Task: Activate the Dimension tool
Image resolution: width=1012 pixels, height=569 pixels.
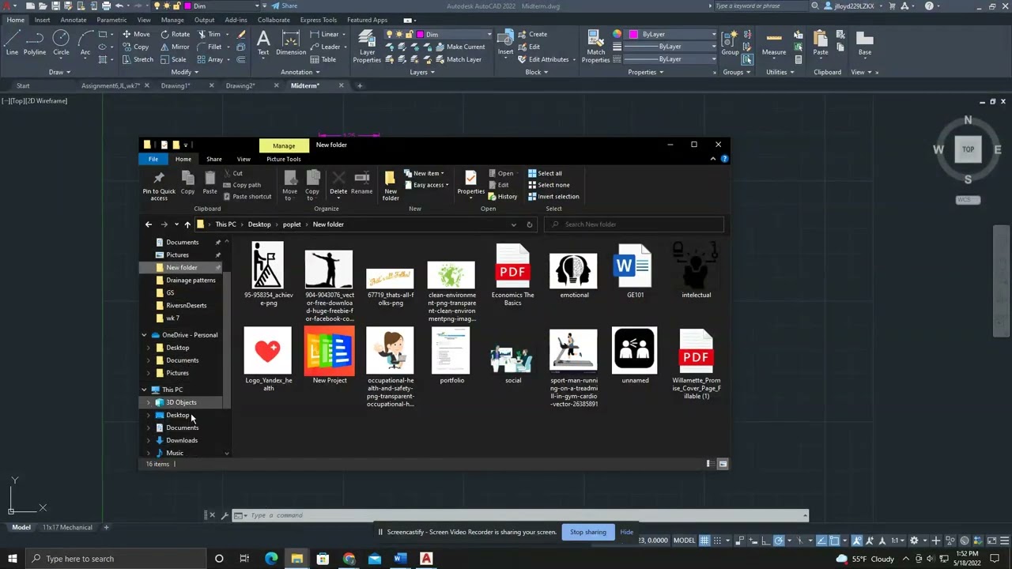Action: 291,43
